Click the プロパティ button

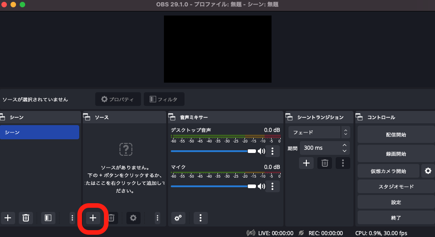tap(118, 99)
